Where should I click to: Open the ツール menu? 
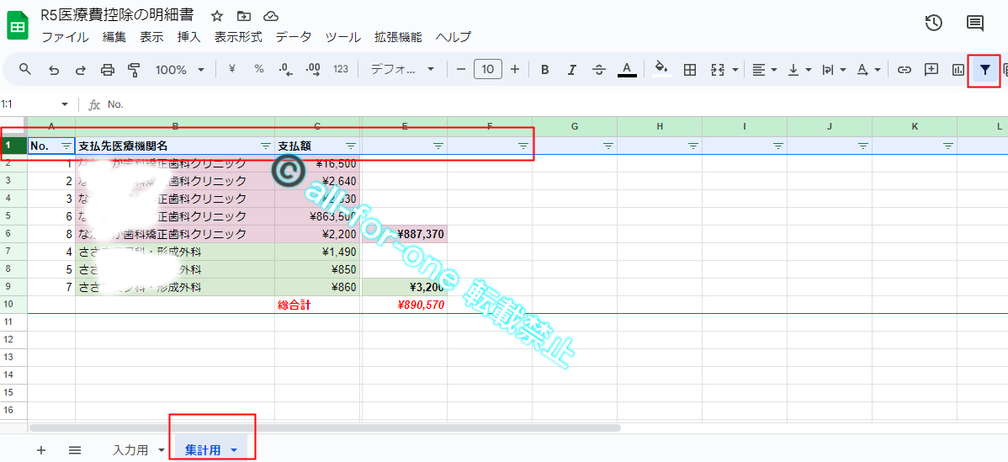point(343,37)
